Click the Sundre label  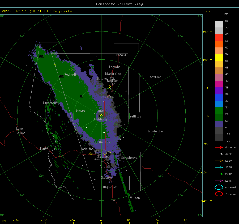point(81,111)
